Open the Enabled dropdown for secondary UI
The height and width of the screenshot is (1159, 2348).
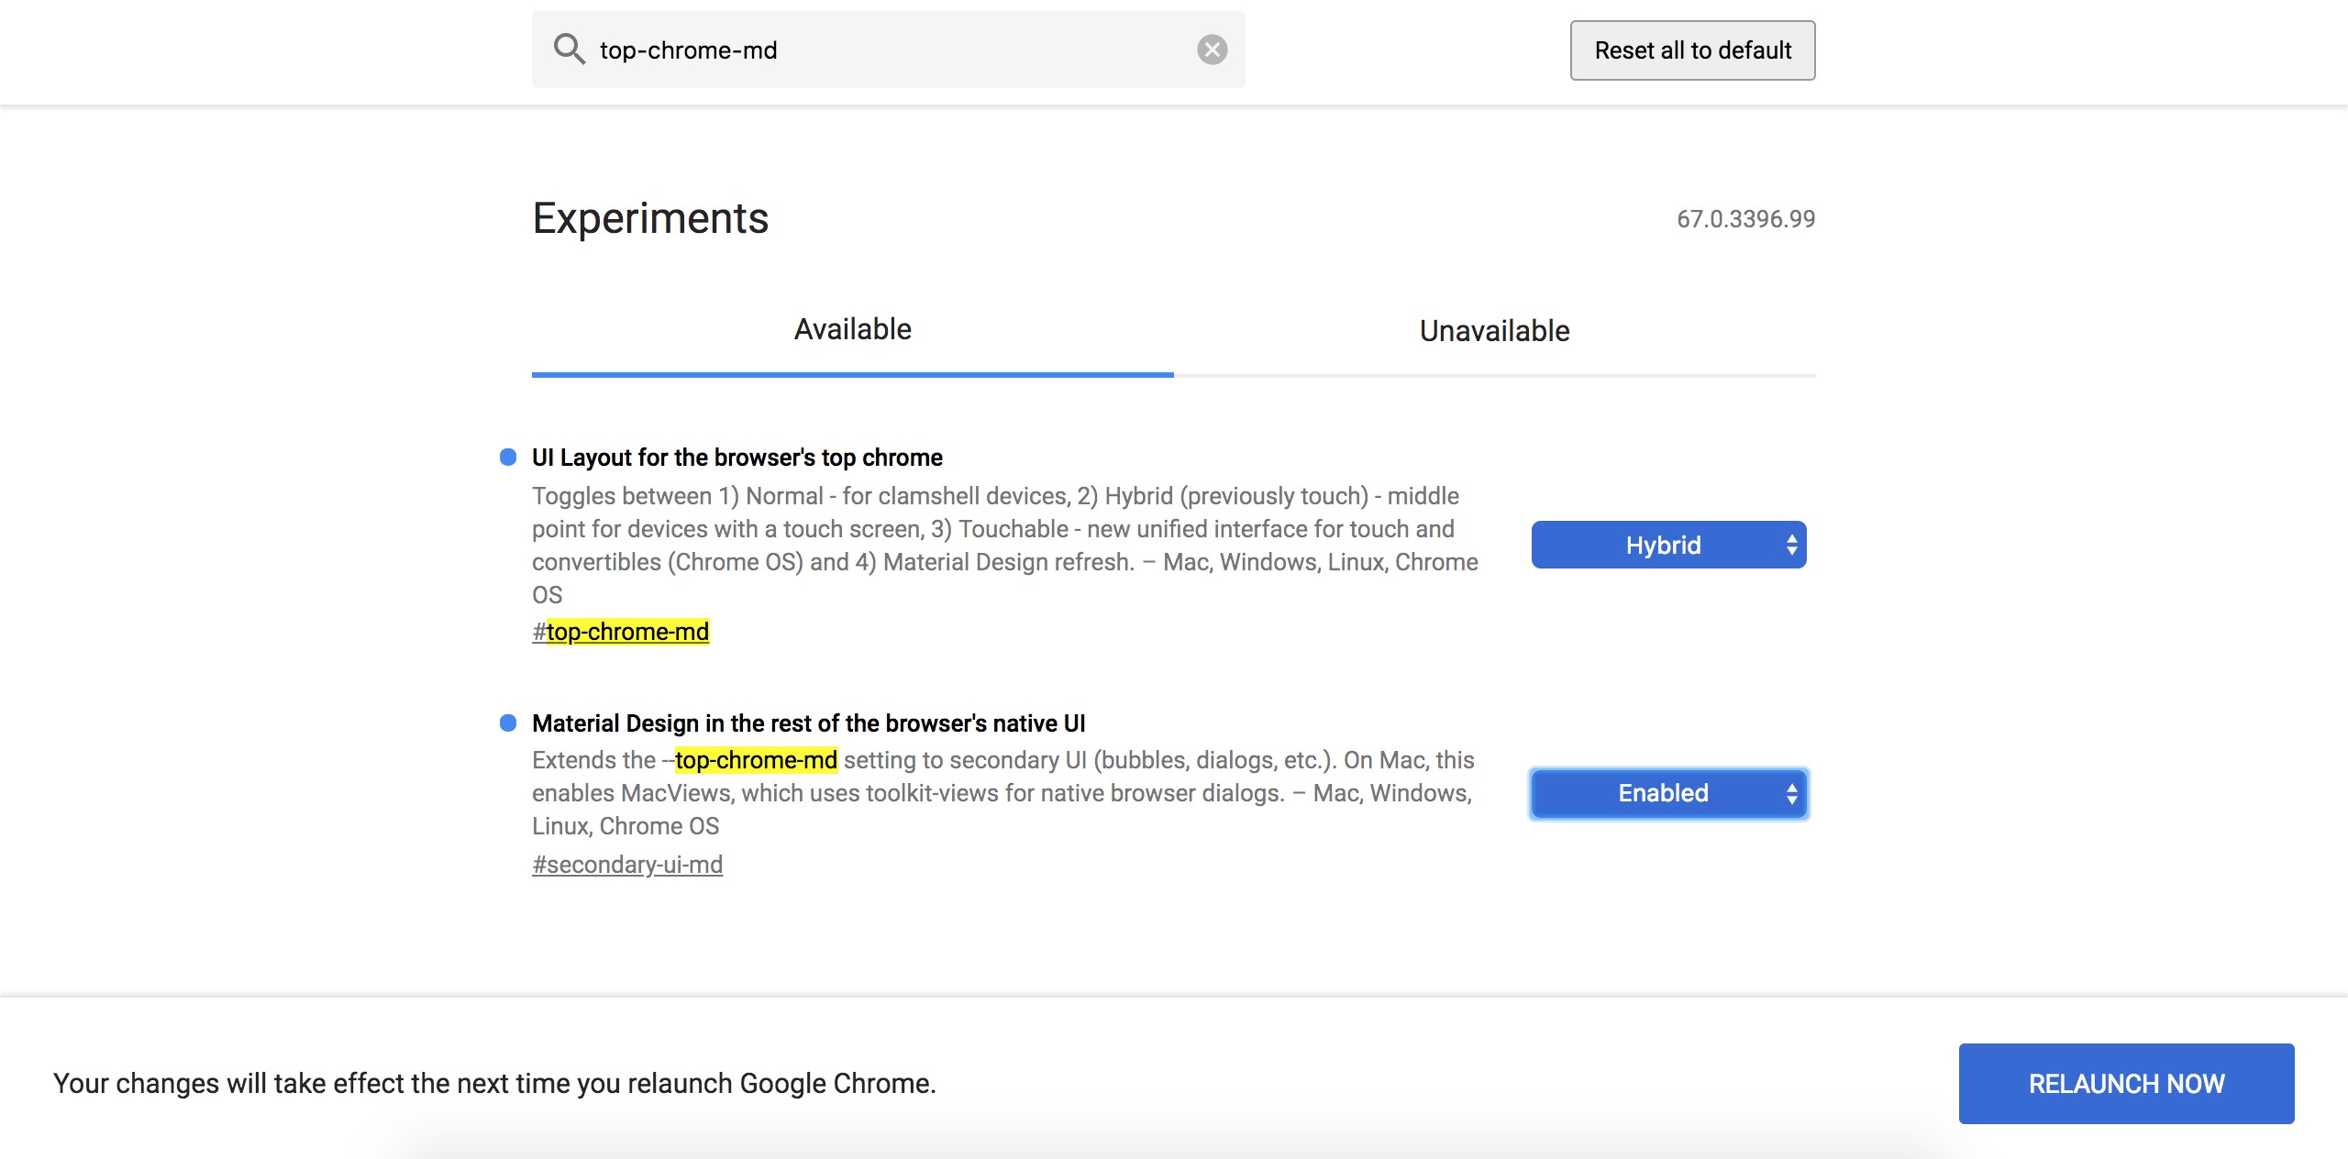(1669, 793)
